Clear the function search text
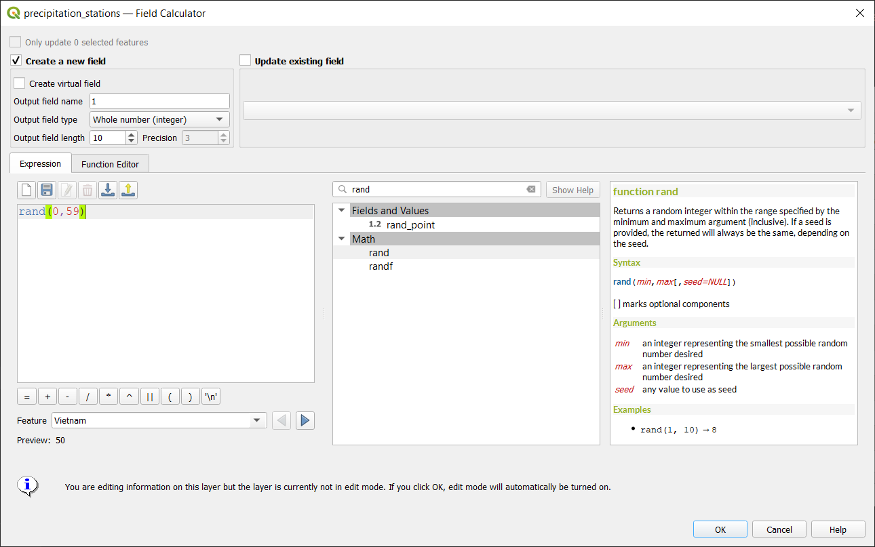This screenshot has height=547, width=875. click(x=531, y=190)
